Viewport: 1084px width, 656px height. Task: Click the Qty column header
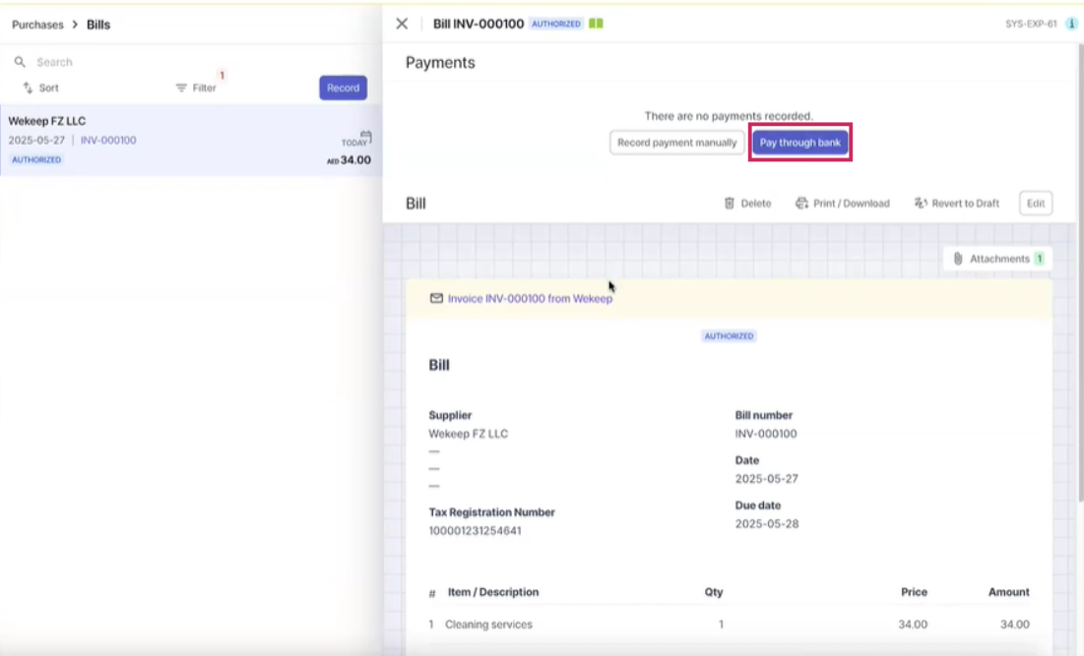[714, 592]
